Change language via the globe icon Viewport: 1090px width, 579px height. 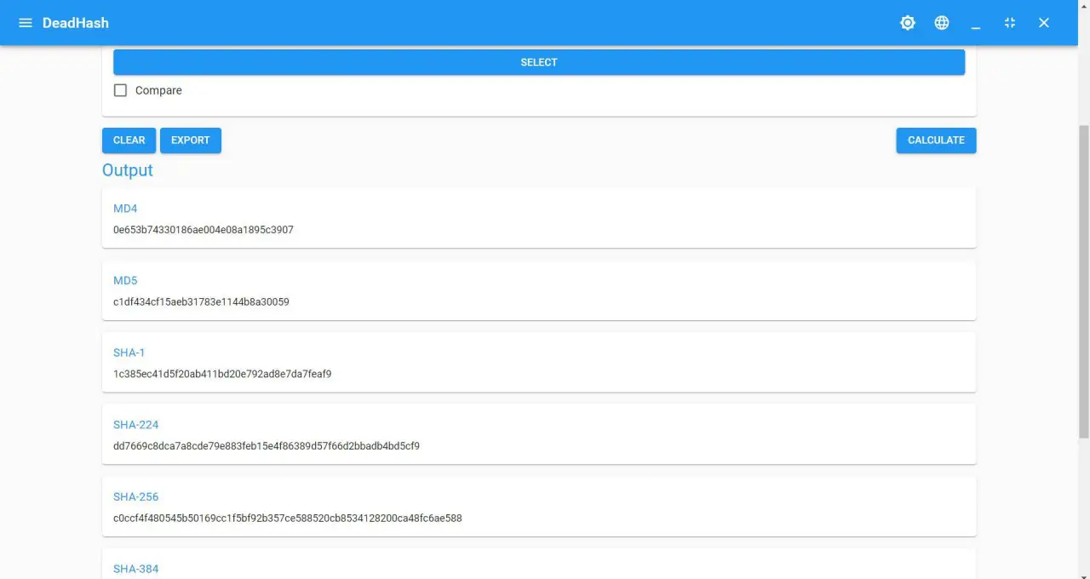point(941,23)
